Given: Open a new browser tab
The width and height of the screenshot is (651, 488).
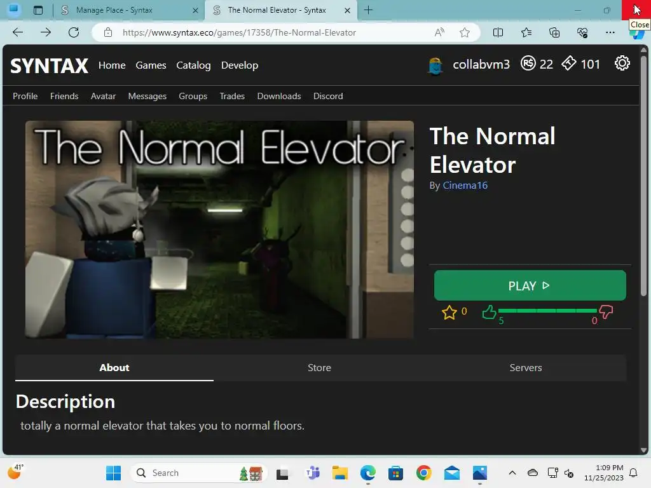Looking at the screenshot, I should (368, 10).
